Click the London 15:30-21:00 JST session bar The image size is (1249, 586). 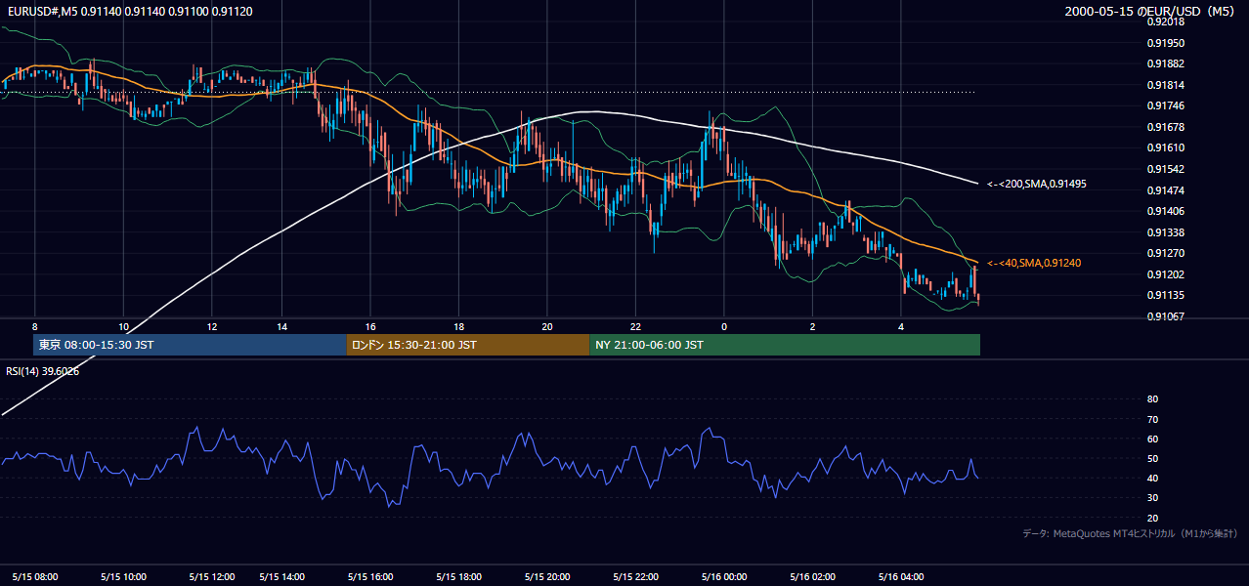[468, 345]
